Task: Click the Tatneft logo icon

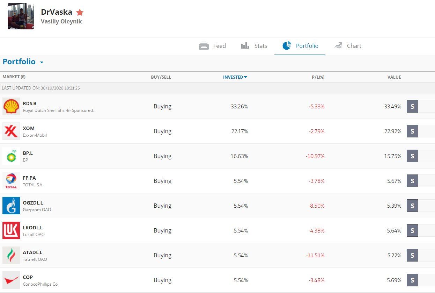Action: coord(11,255)
